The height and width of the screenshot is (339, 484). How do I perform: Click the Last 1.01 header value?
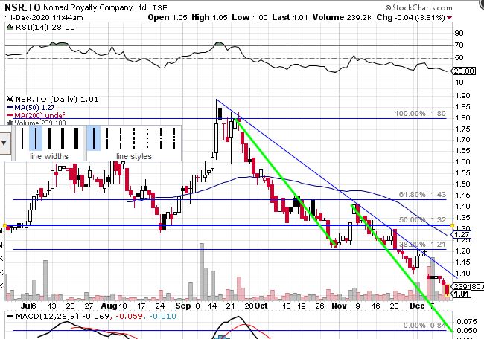(x=290, y=17)
